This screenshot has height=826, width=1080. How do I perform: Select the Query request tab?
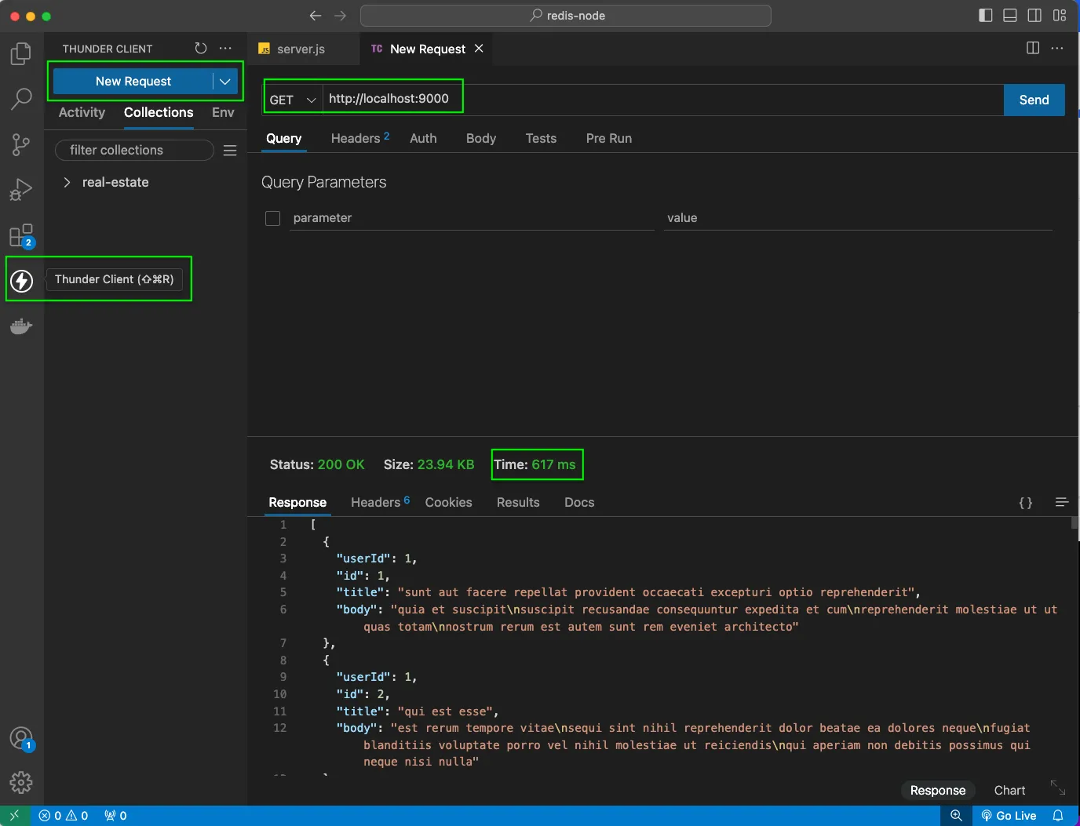coord(283,138)
